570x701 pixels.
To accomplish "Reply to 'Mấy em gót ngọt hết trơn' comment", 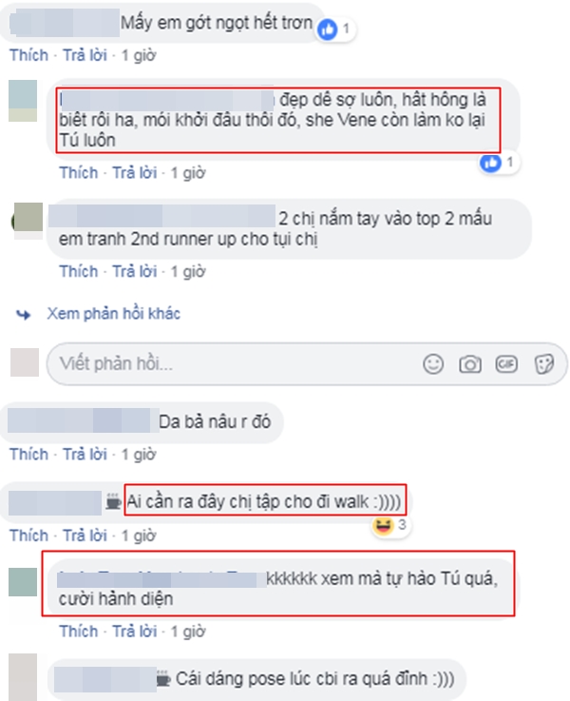I will coord(85,55).
